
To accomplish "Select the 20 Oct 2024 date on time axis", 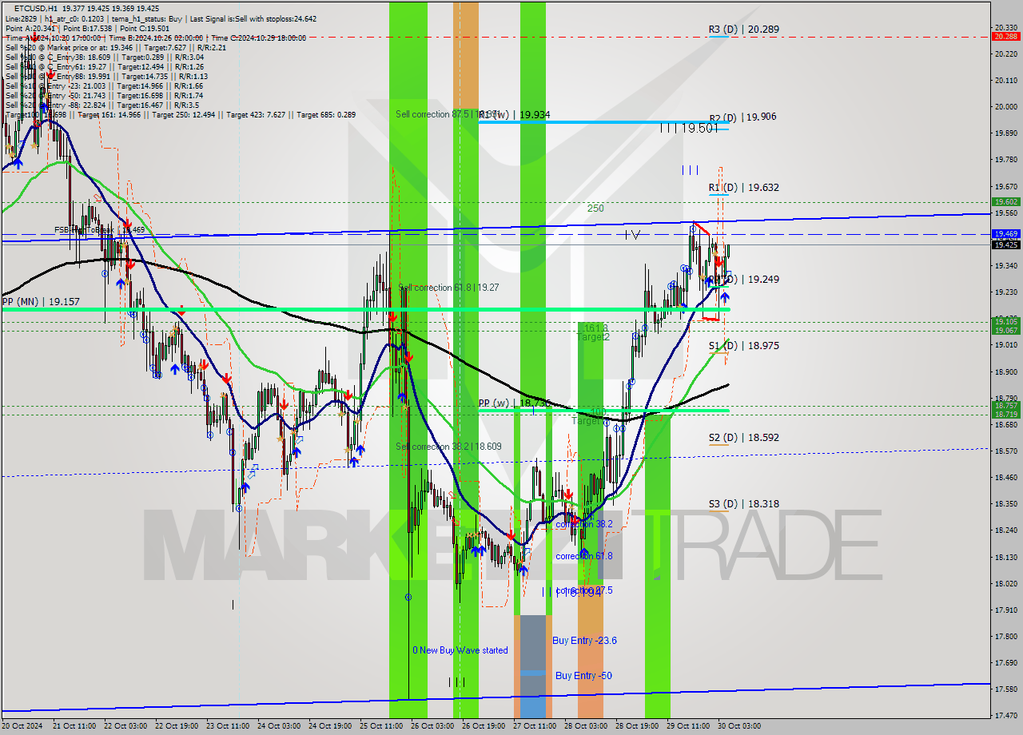I will point(22,726).
